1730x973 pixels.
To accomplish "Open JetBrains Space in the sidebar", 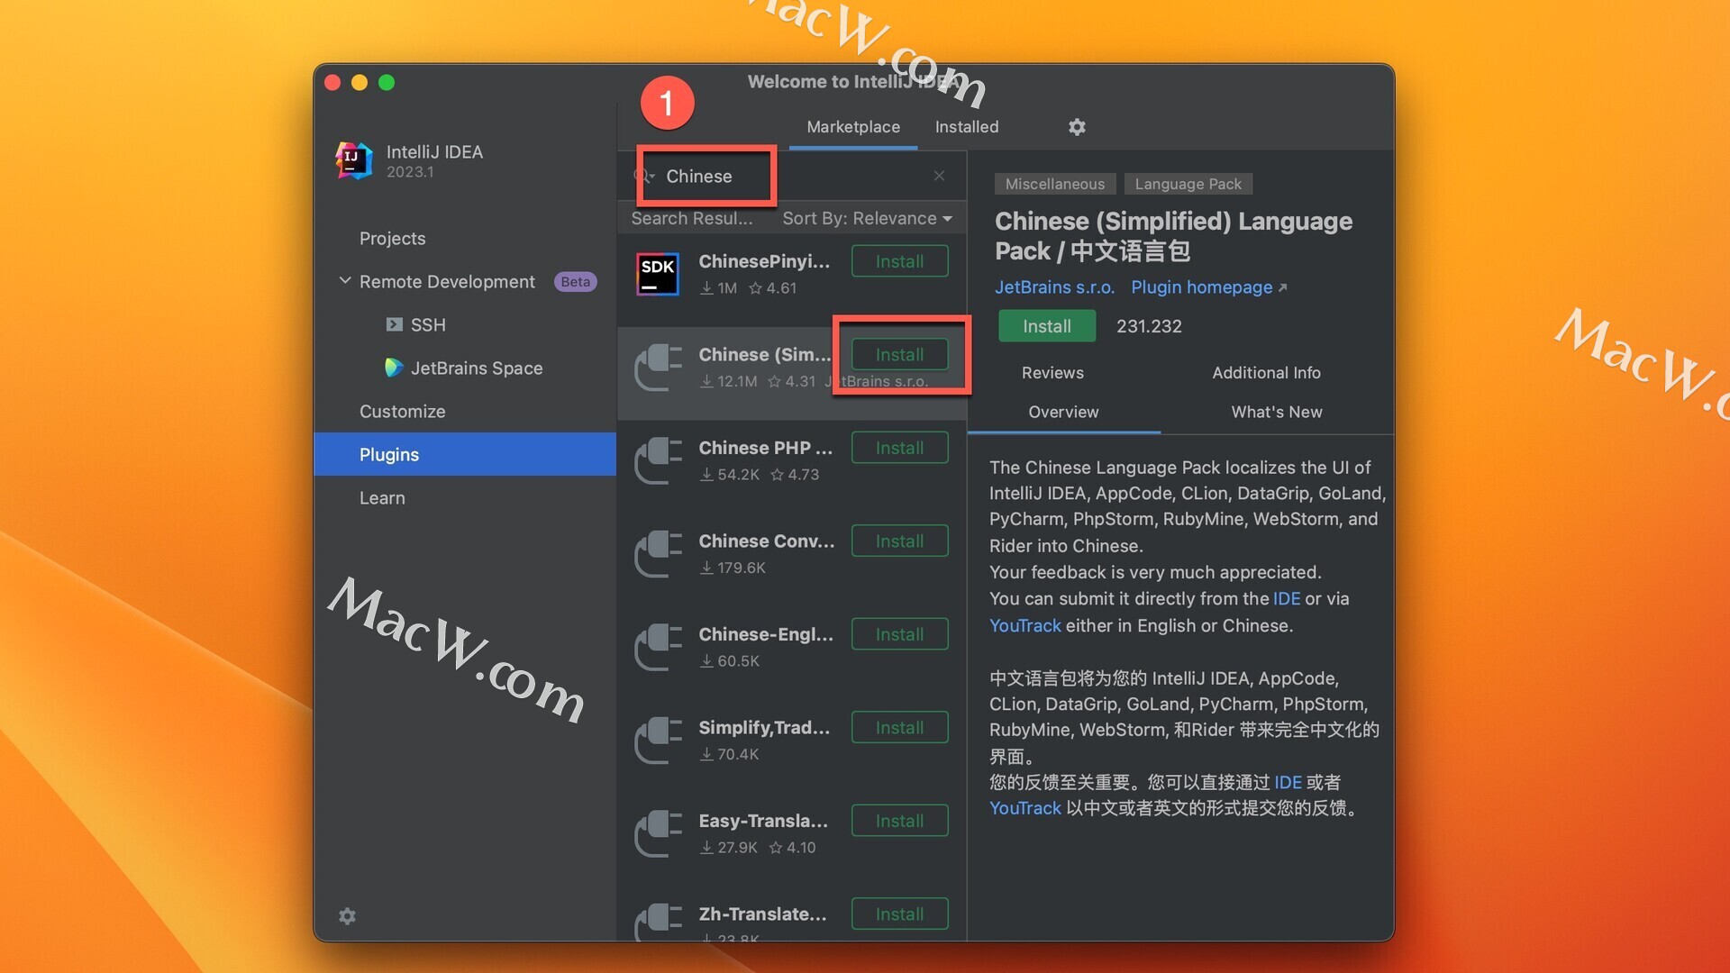I will click(x=477, y=368).
